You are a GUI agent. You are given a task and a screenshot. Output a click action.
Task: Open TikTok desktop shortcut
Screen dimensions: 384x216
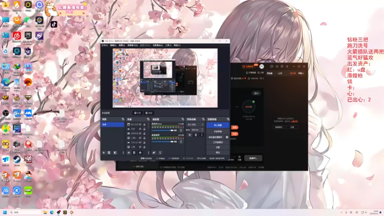(x=54, y=24)
